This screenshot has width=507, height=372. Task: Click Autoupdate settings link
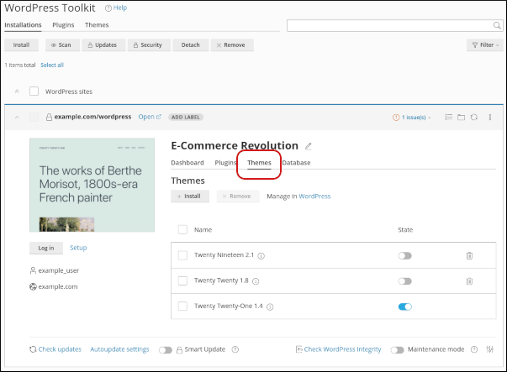[x=119, y=349]
